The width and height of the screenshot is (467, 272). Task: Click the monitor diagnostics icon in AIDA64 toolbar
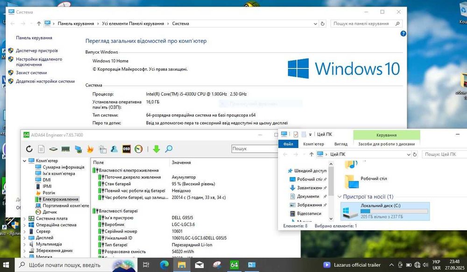click(78, 149)
